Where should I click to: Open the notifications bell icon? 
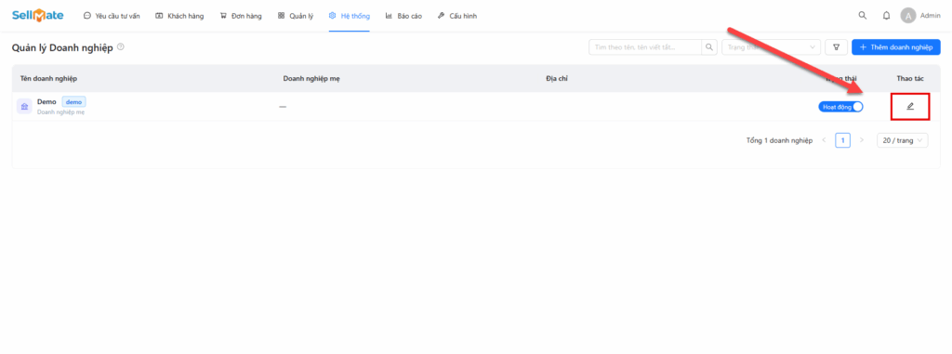pyautogui.click(x=886, y=16)
